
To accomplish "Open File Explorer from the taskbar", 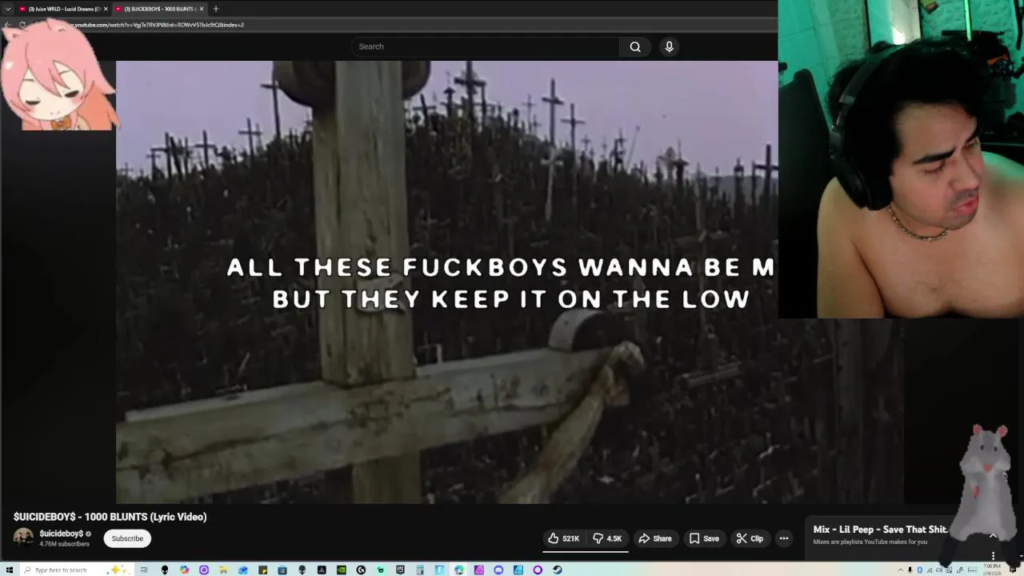I will point(223,570).
